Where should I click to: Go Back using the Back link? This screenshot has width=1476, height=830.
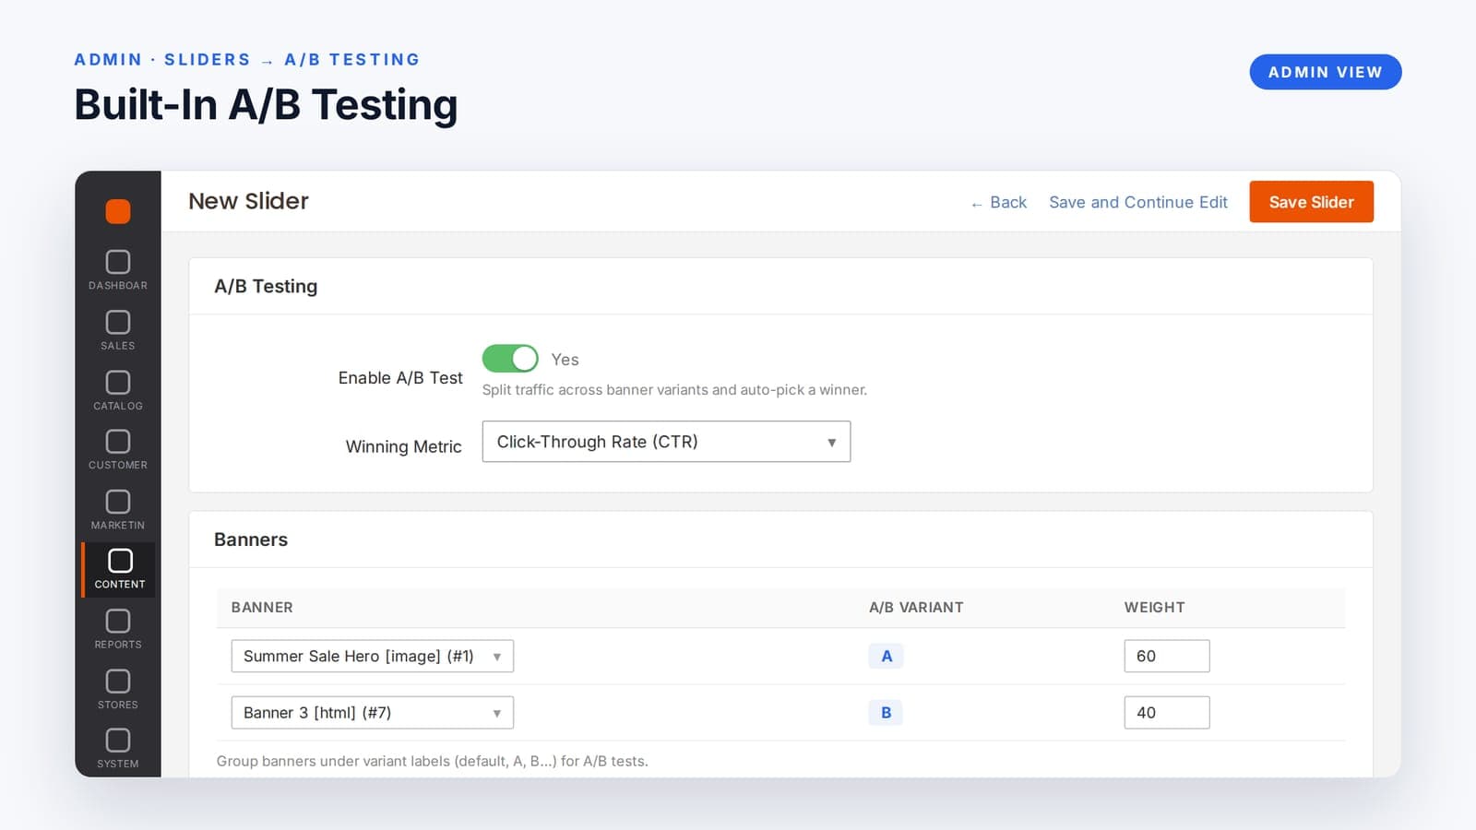tap(999, 202)
